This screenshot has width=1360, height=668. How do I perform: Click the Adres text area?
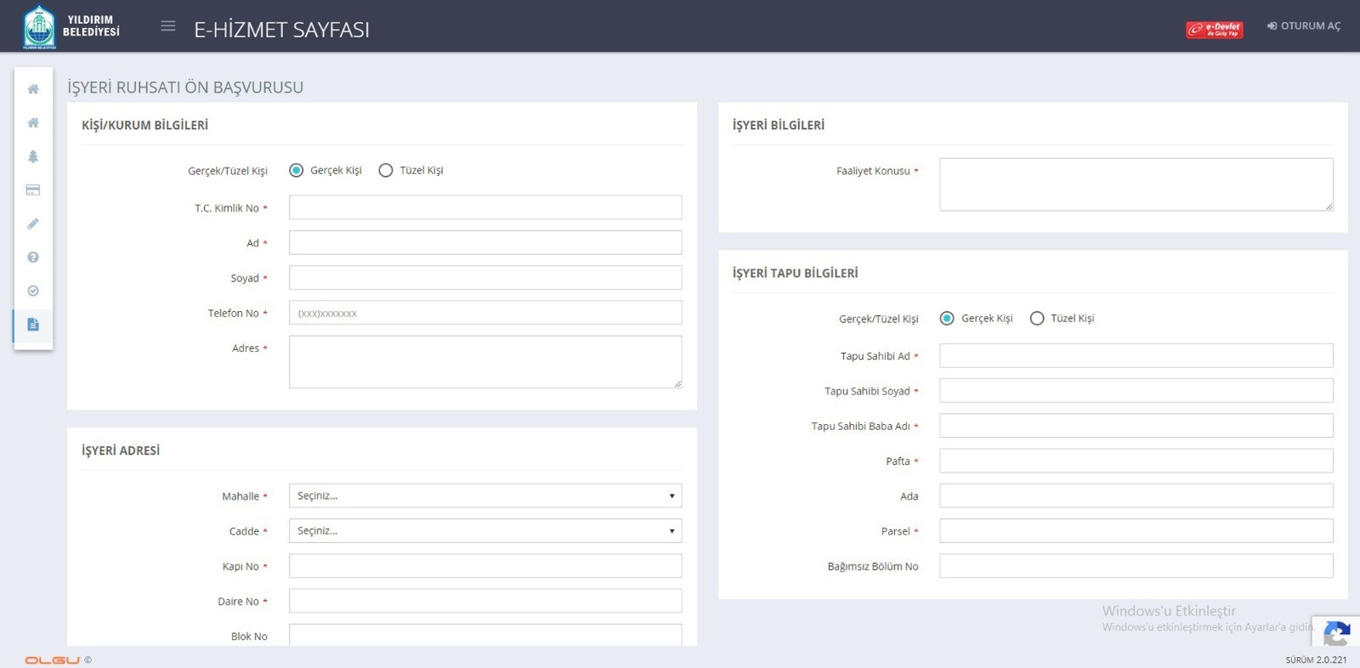[x=485, y=362]
